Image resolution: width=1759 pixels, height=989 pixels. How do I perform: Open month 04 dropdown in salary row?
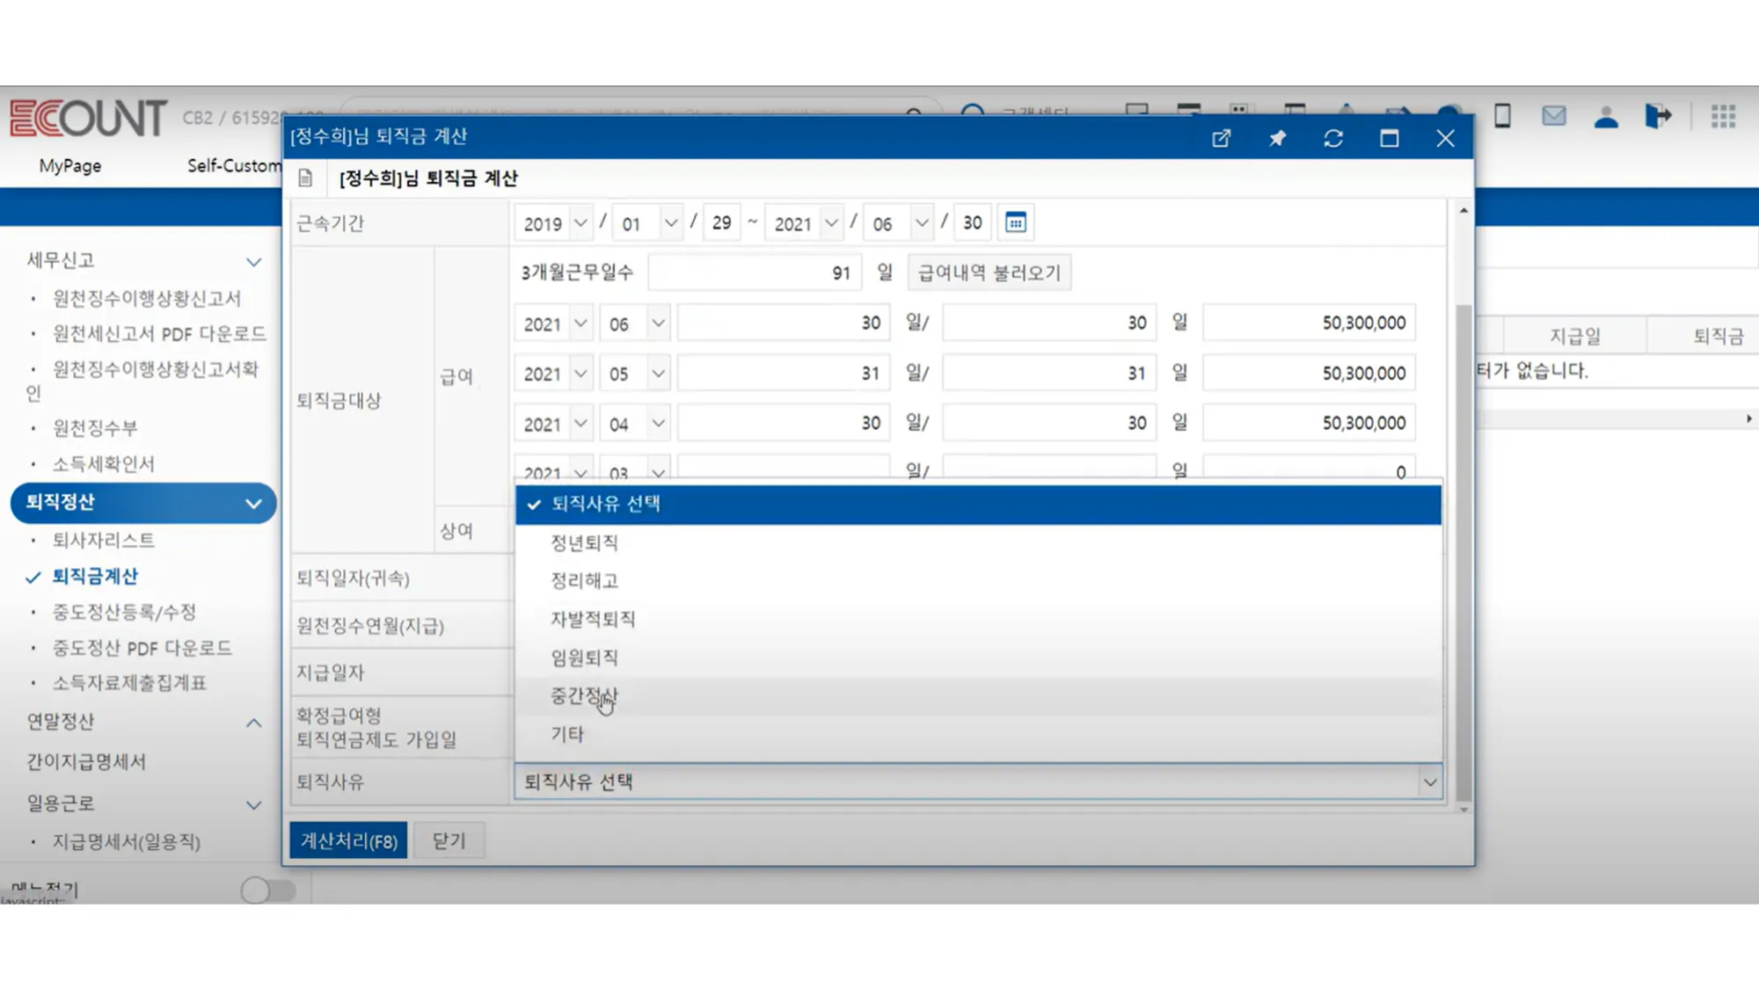pos(635,424)
